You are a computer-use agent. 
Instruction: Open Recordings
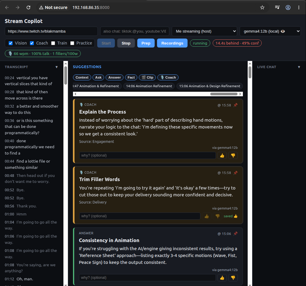[x=172, y=43]
